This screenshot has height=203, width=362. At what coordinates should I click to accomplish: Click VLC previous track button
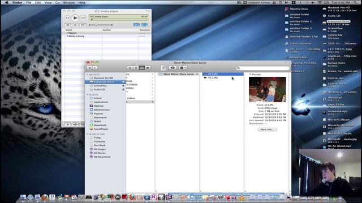(x=68, y=25)
